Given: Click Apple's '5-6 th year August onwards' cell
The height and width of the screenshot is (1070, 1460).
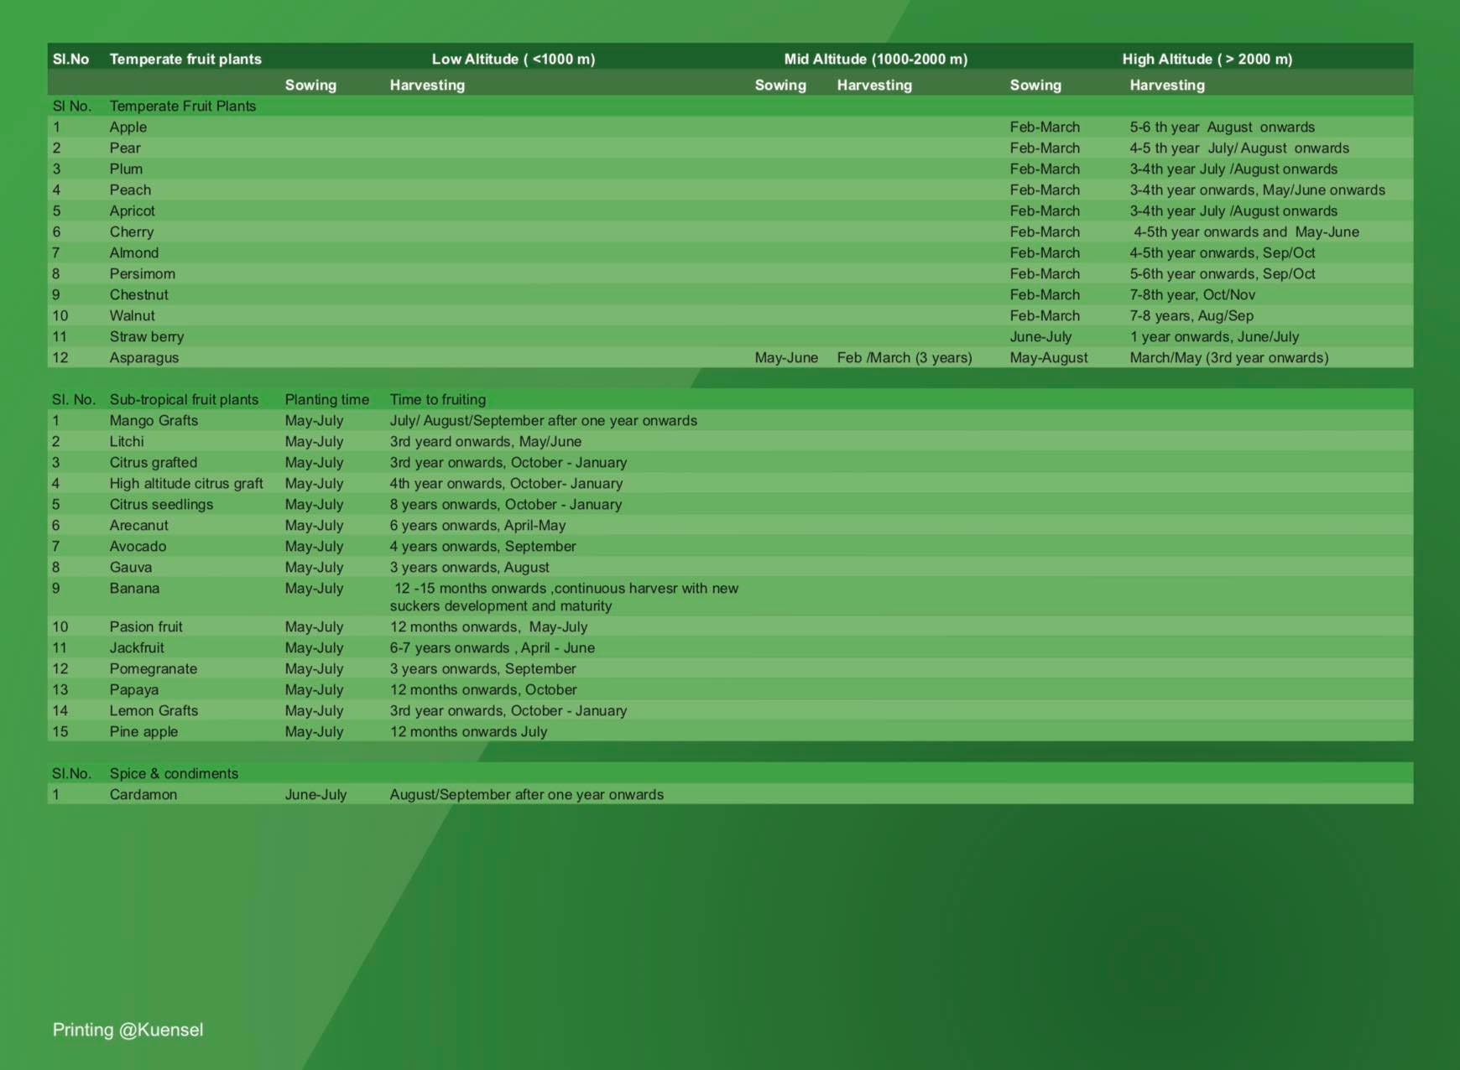Looking at the screenshot, I should 1222,127.
